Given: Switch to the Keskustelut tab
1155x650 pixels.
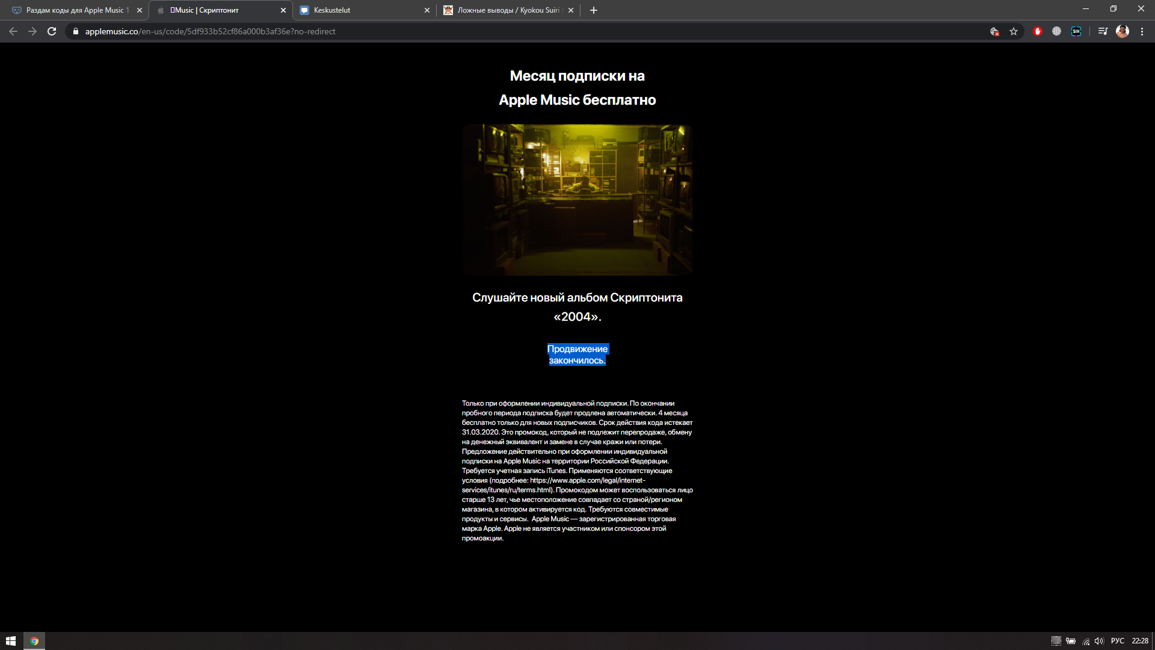Looking at the screenshot, I should click(364, 10).
